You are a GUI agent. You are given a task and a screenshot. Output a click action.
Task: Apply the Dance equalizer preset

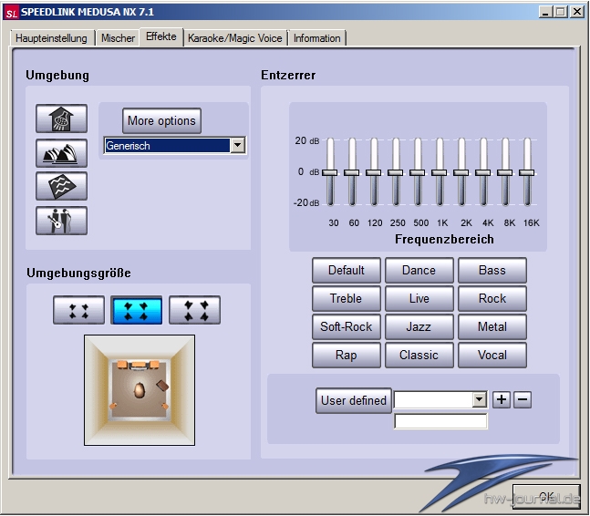point(419,270)
